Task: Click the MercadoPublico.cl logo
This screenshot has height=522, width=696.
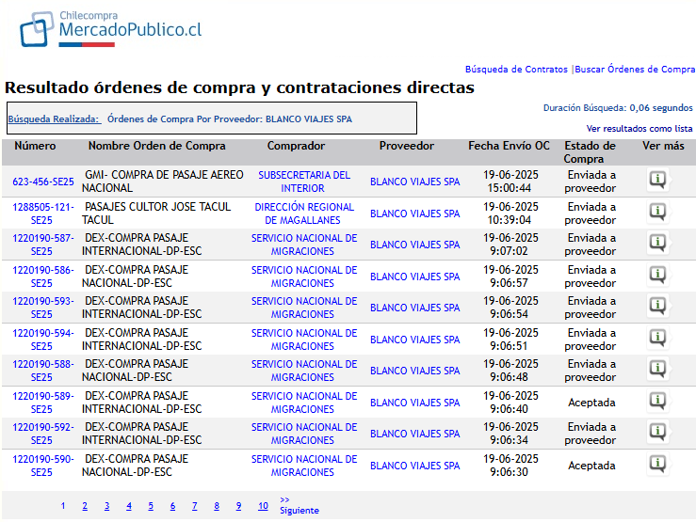Action: pyautogui.click(x=111, y=29)
